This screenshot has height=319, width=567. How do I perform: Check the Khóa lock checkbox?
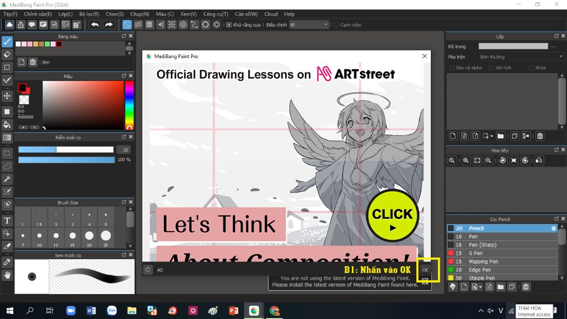pyautogui.click(x=531, y=68)
